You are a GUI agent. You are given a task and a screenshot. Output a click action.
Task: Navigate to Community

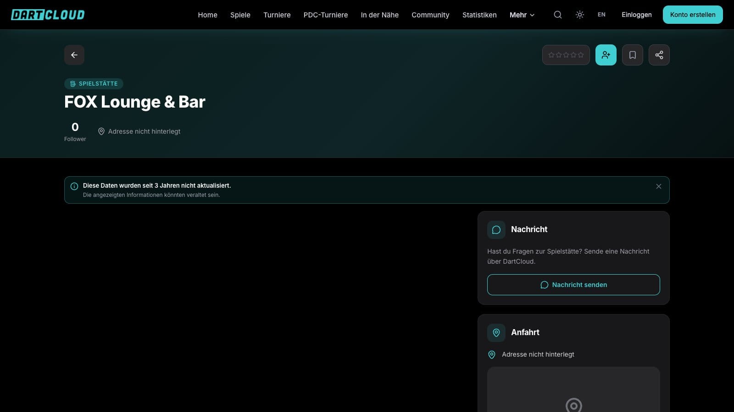click(x=430, y=15)
